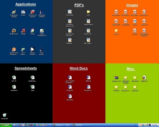The width and height of the screenshot is (159, 127).
Task: Click the Quicken Home & Business icon
Action: click(x=14, y=51)
